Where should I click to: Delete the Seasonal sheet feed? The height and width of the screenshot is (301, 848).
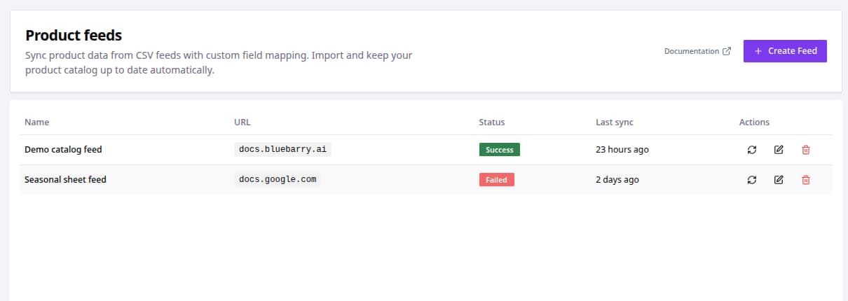click(806, 180)
